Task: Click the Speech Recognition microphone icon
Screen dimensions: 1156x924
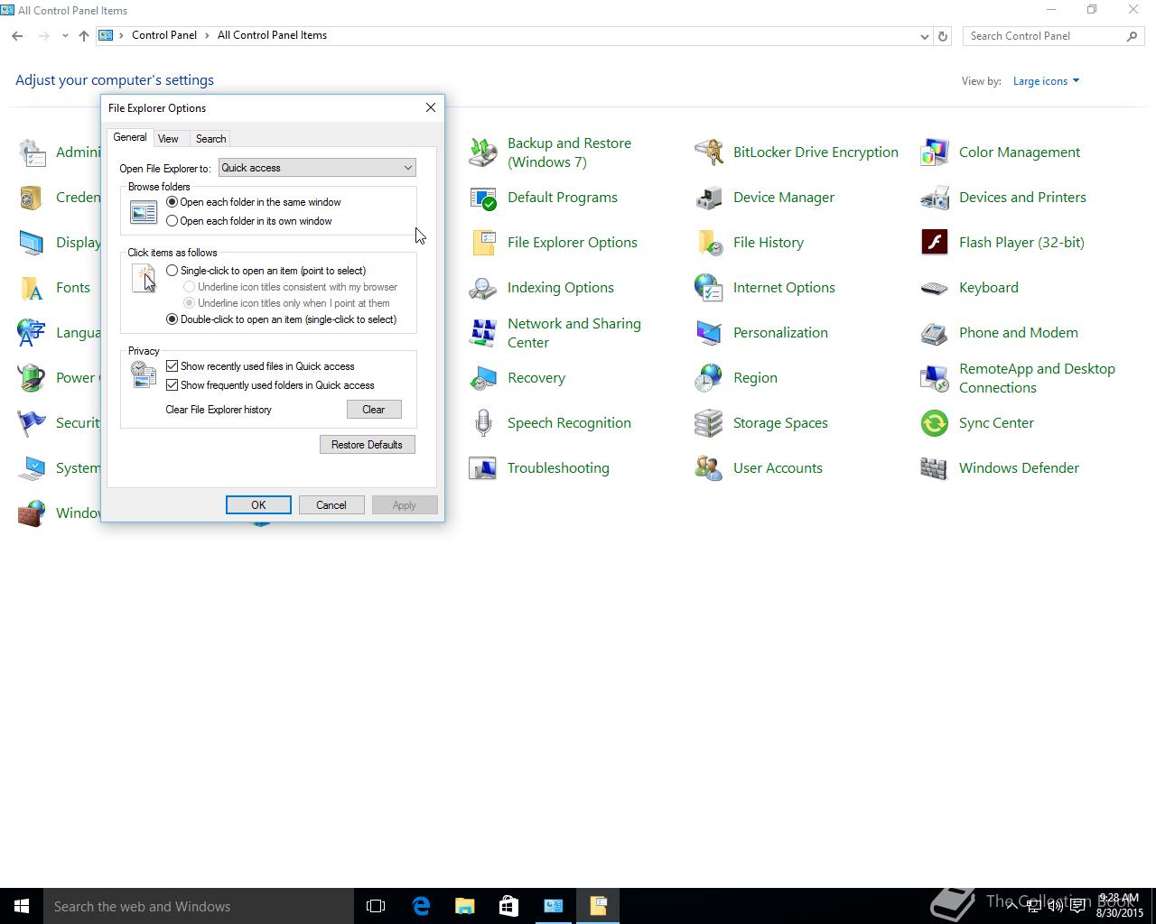Action: [483, 423]
